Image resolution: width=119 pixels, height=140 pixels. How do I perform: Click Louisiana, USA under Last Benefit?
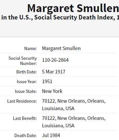(58, 126)
